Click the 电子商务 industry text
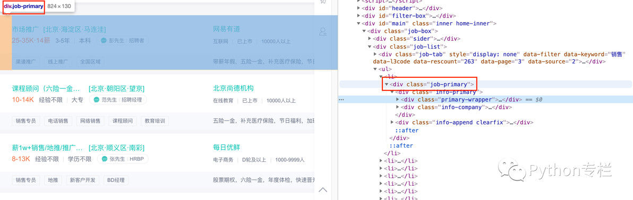 point(223,160)
